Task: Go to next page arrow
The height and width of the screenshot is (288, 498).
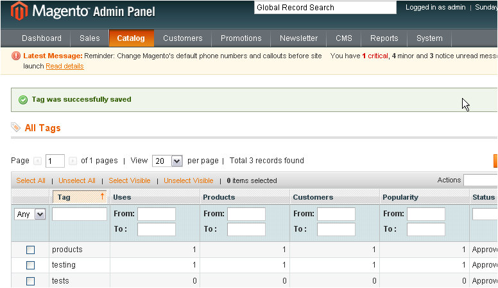Action: 73,161
